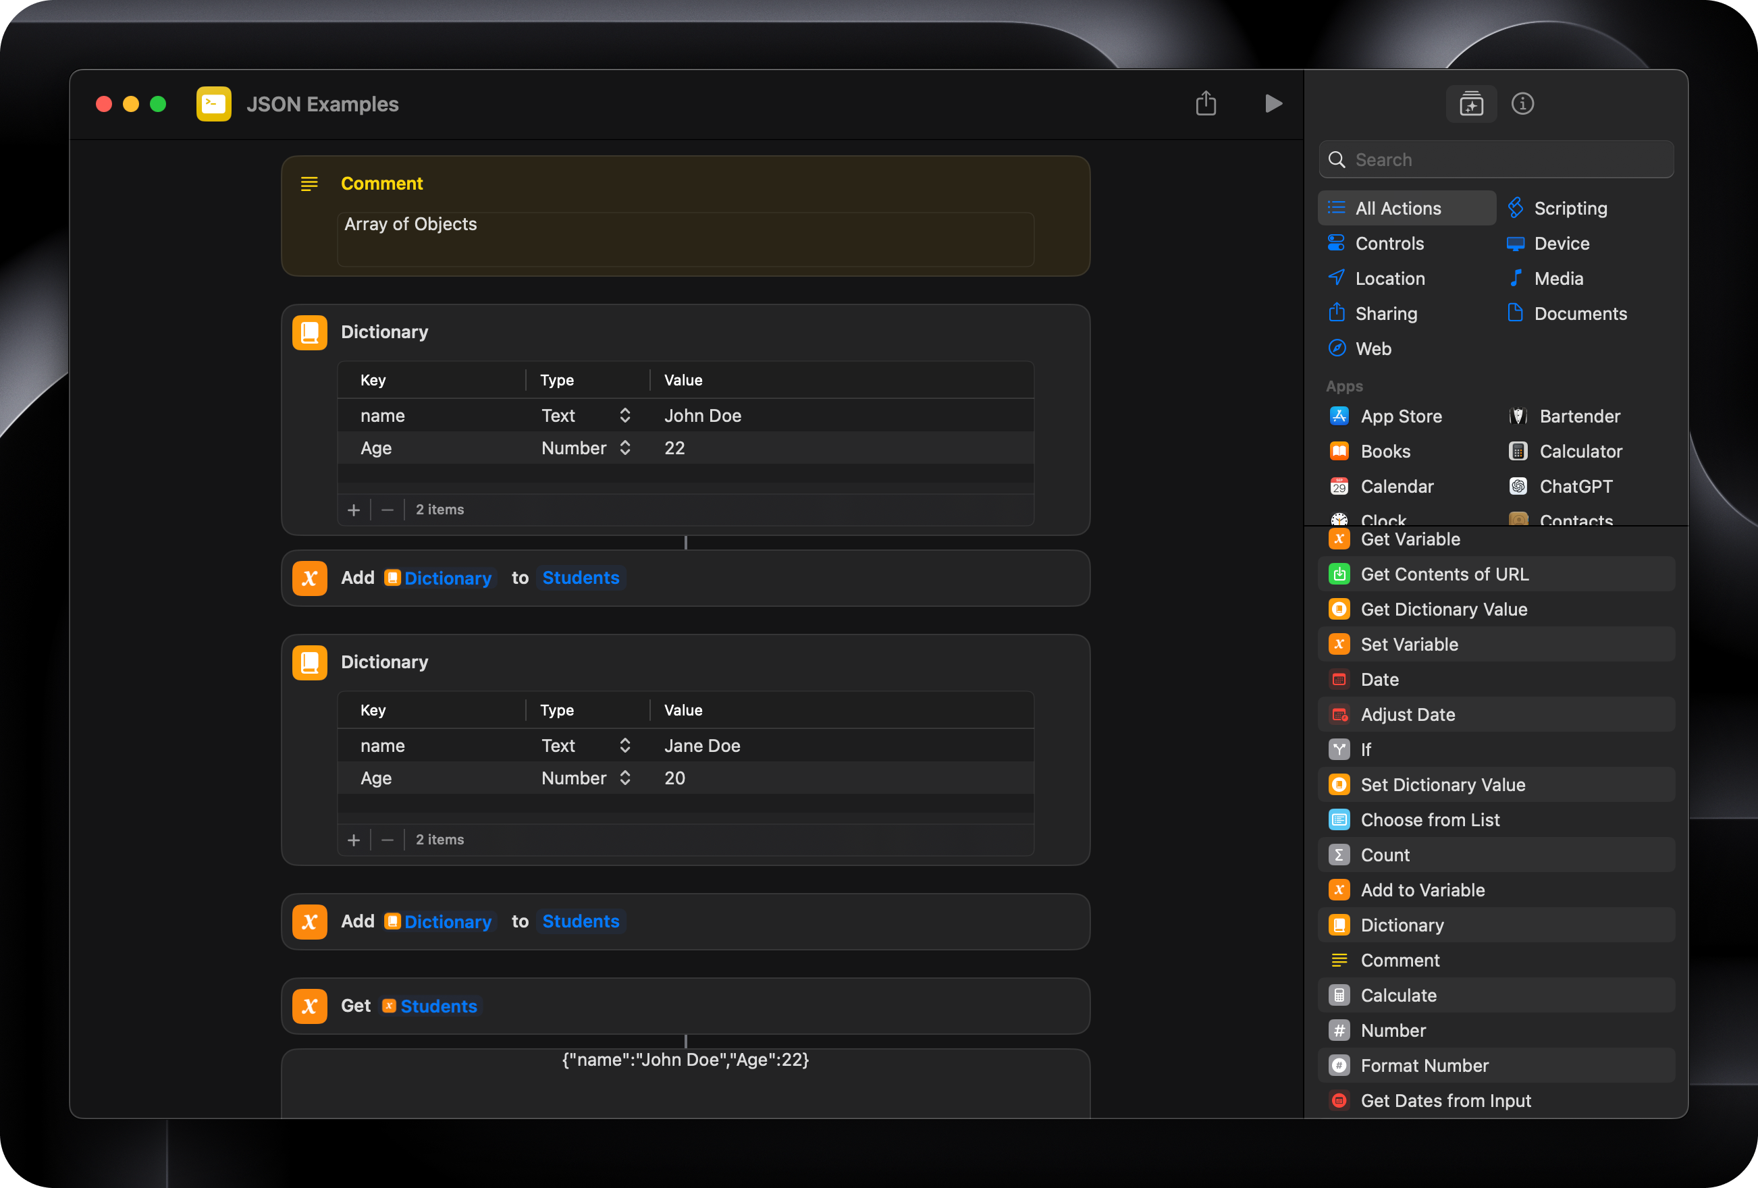Viewport: 1758px width, 1188px height.
Task: Click the share icon in title bar
Action: [x=1206, y=103]
